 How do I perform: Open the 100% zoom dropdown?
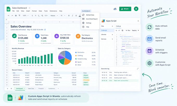coord(26,16)
